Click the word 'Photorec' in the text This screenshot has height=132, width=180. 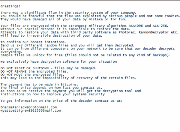[x=127, y=32]
